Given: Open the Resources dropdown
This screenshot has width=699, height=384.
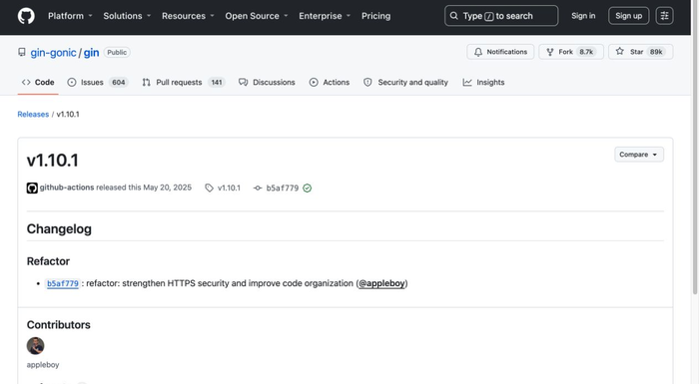Looking at the screenshot, I should point(188,16).
